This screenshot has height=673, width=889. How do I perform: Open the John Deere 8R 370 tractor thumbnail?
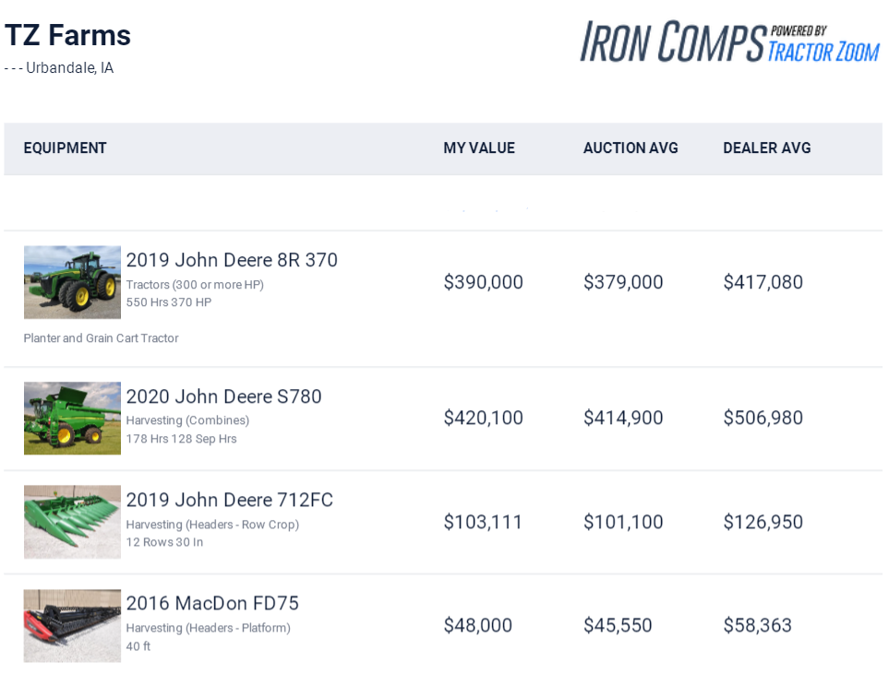click(72, 282)
